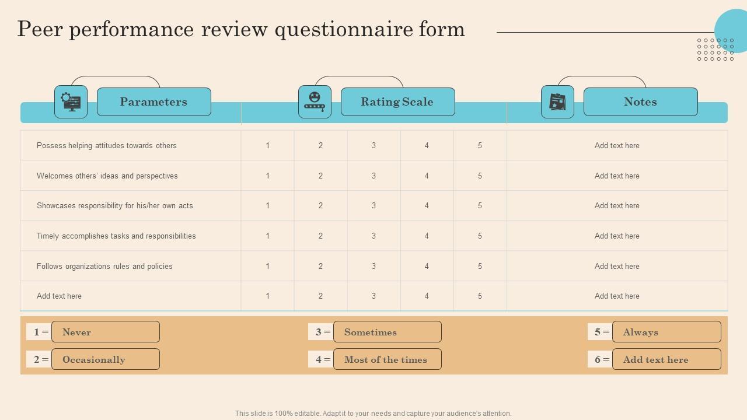Select the Parameters header label
The height and width of the screenshot is (420, 747).
pyautogui.click(x=153, y=102)
